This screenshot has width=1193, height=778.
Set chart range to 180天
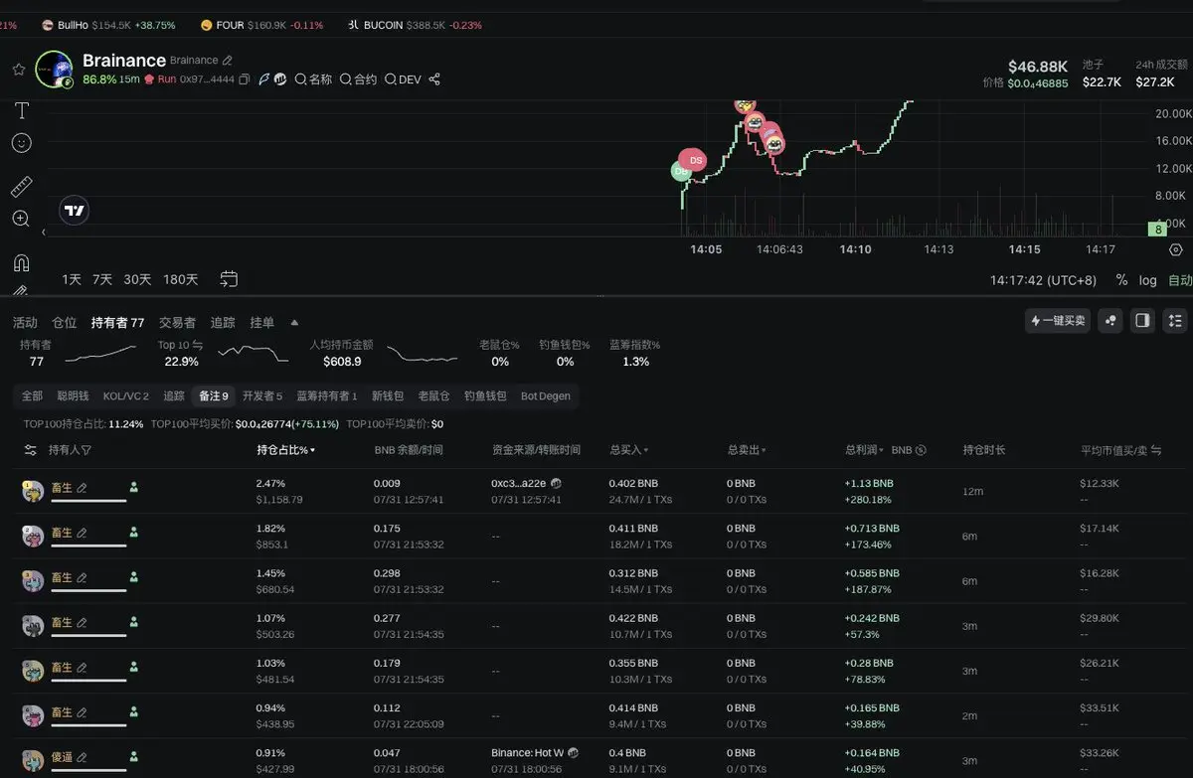(x=181, y=280)
